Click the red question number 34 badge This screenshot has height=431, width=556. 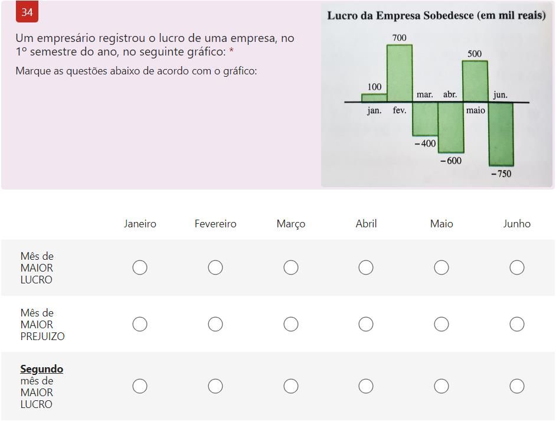(27, 12)
